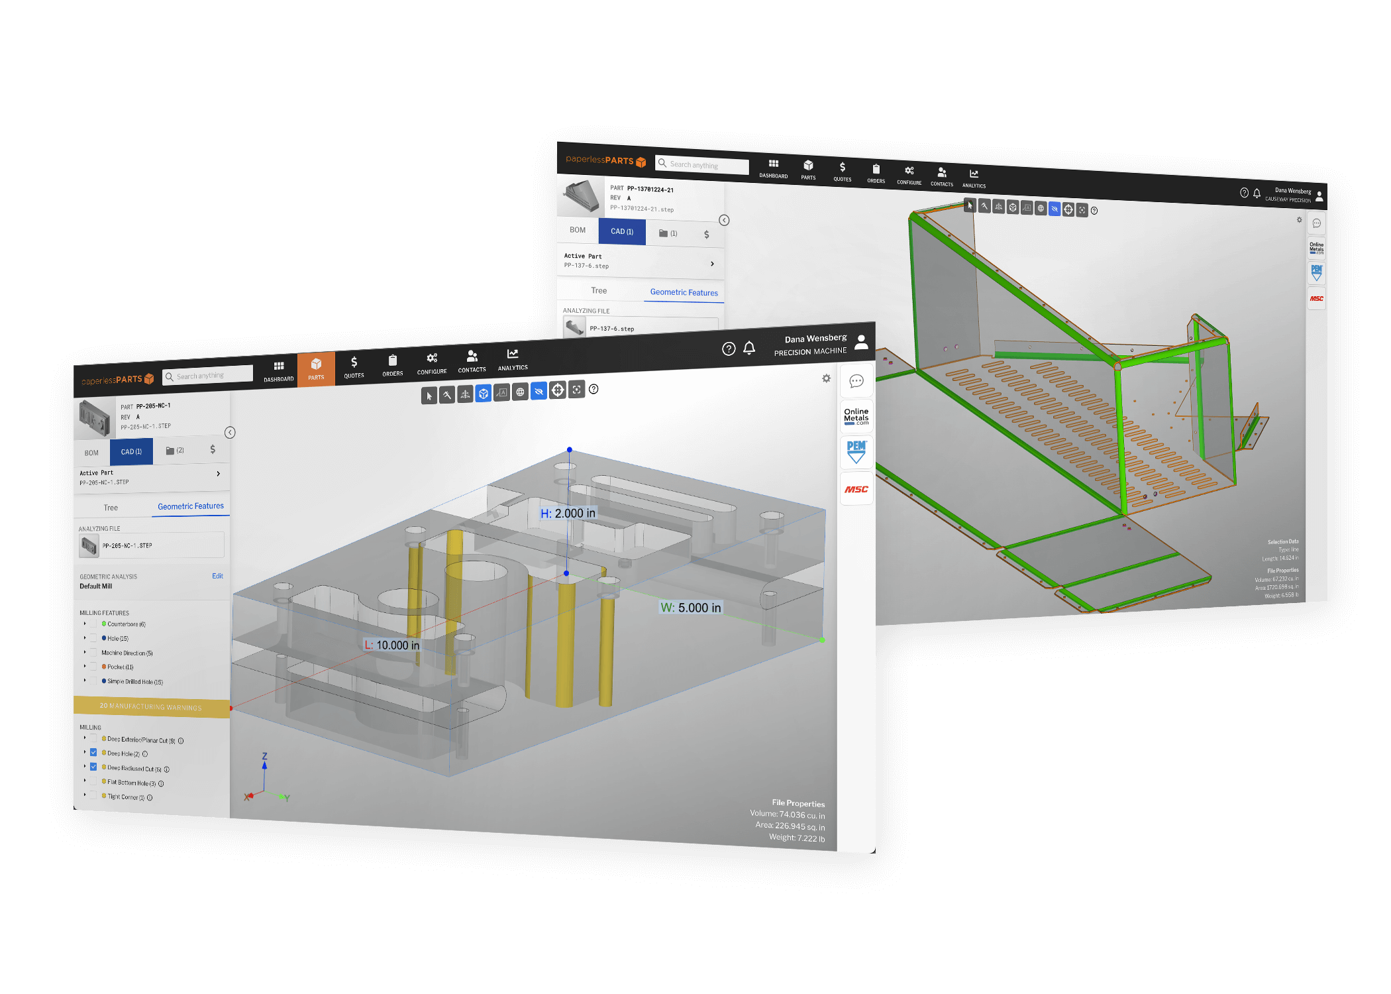Show info for Deep Hole (2) warning
Image resolution: width=1391 pixels, height=994 pixels.
point(145,754)
